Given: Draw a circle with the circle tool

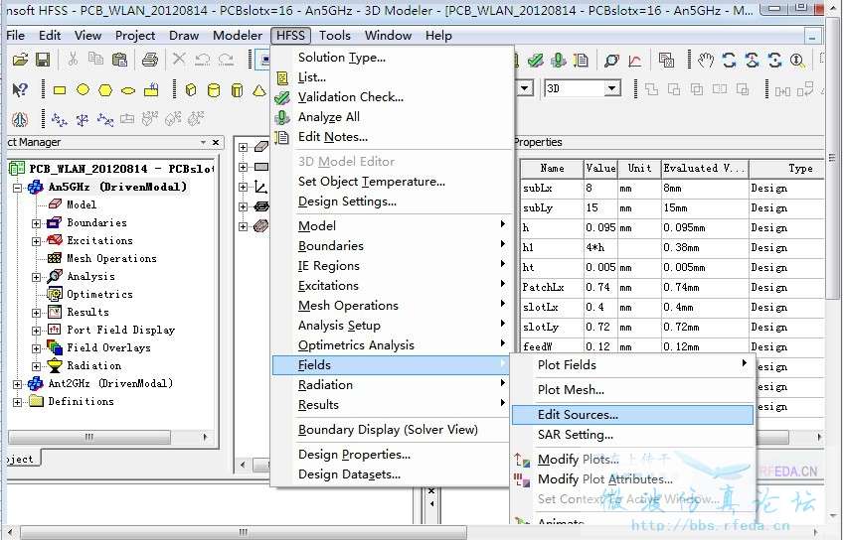Looking at the screenshot, I should [83, 90].
